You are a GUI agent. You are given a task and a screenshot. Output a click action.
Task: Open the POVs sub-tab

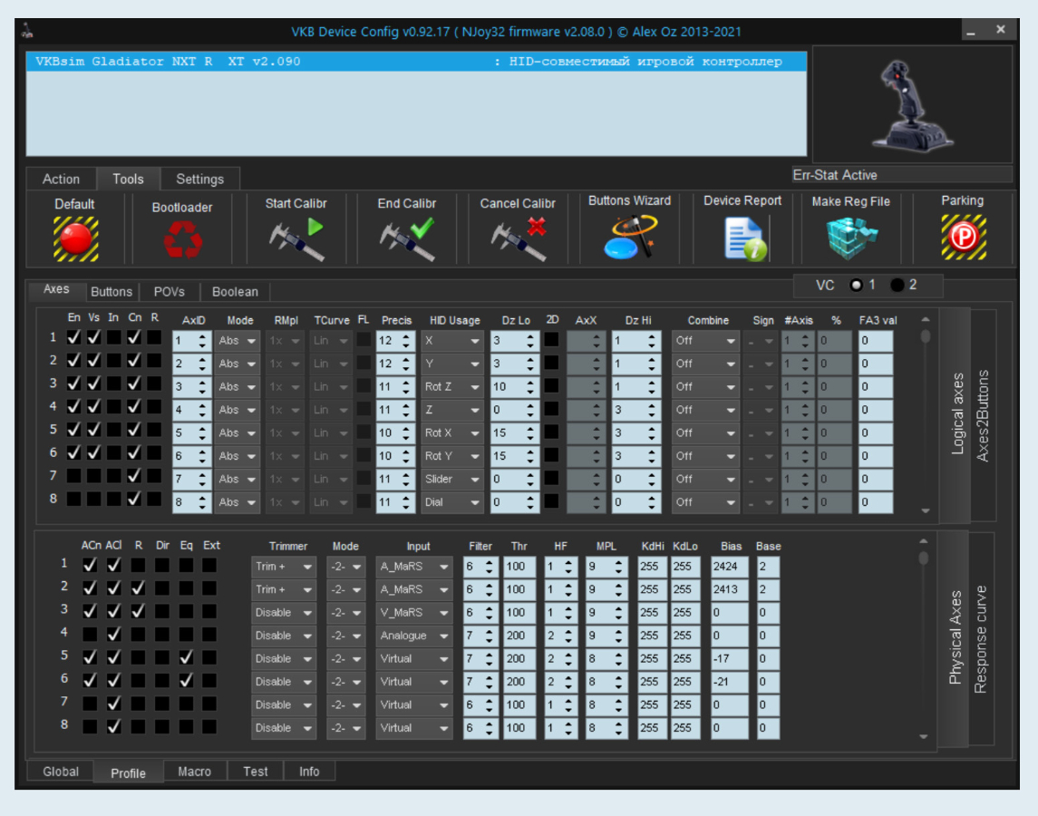click(169, 291)
